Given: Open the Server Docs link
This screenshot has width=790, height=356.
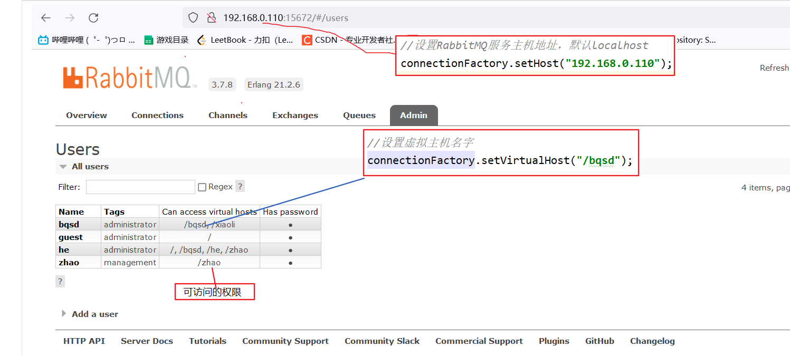Looking at the screenshot, I should click(x=147, y=341).
